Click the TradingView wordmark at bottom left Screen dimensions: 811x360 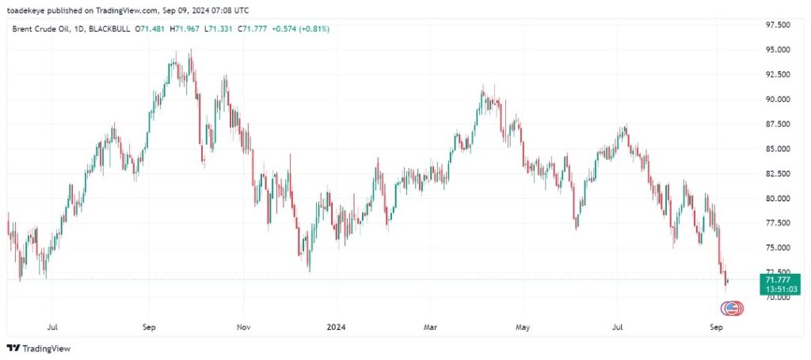coord(44,348)
